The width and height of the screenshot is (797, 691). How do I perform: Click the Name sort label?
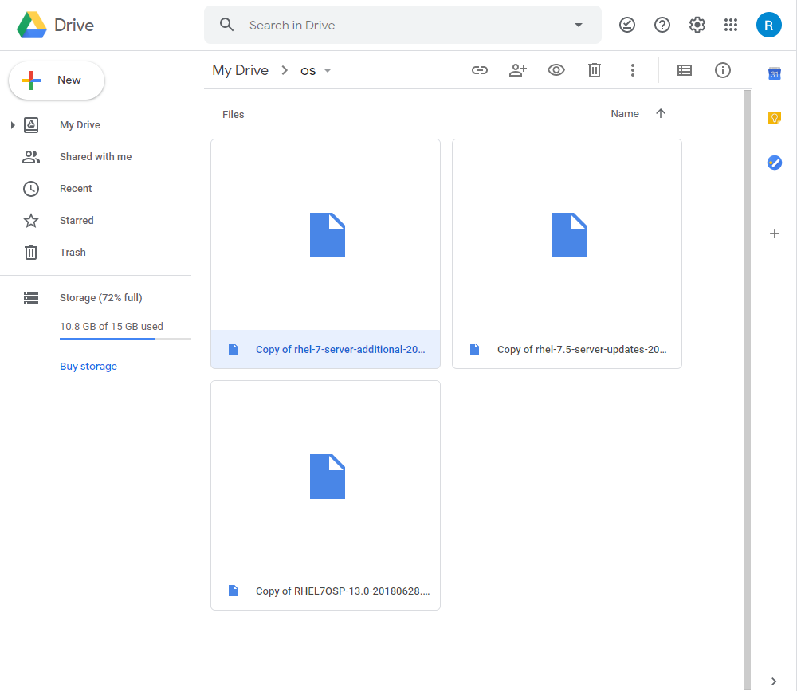[x=625, y=114]
